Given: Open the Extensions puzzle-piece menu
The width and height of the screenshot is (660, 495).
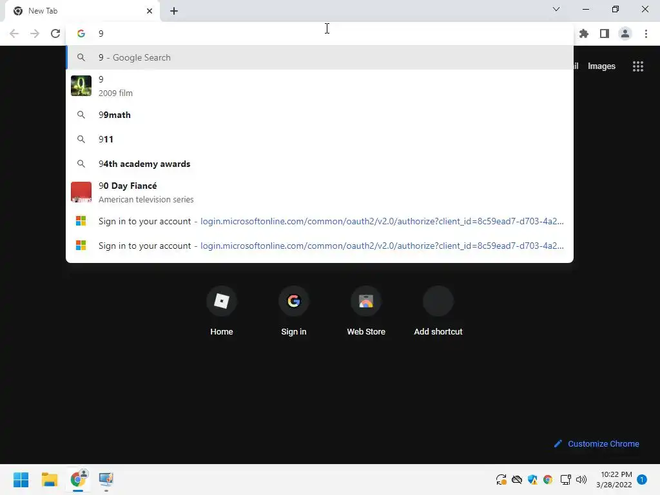Looking at the screenshot, I should click(x=584, y=34).
